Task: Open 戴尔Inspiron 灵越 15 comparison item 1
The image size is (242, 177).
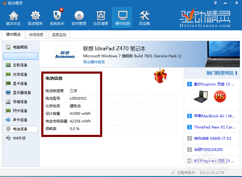Action: tap(214, 84)
